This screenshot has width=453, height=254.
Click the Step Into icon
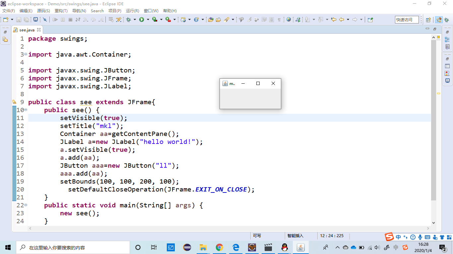pyautogui.click(x=86, y=20)
